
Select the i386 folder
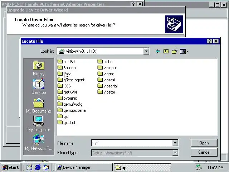tap(64, 86)
